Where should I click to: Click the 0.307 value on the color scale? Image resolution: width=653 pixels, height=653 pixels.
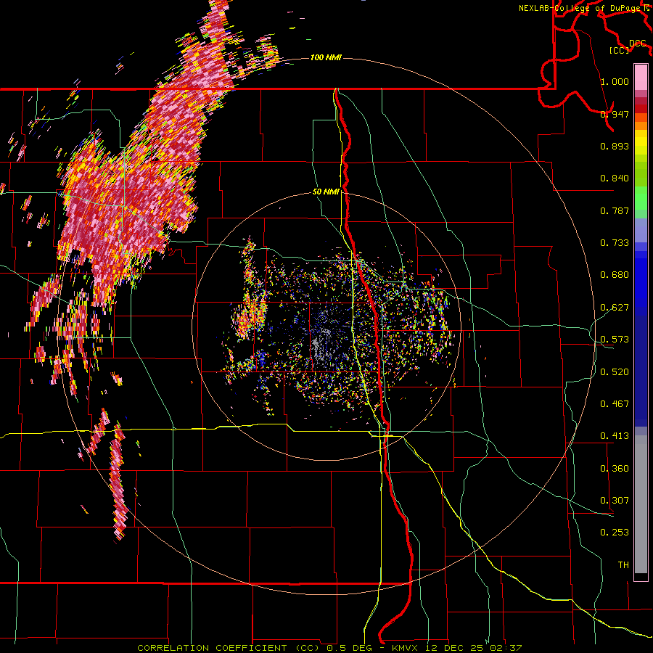(615, 501)
